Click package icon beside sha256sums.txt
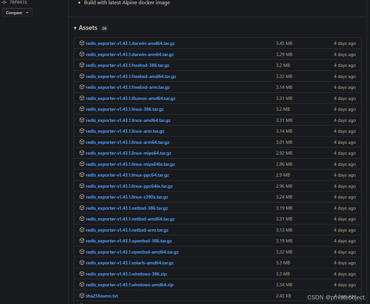 click(x=82, y=295)
